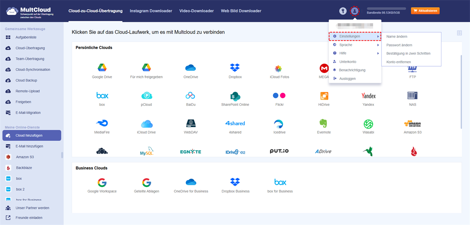
Task: Pick the 4shared cloud icon
Action: click(235, 123)
